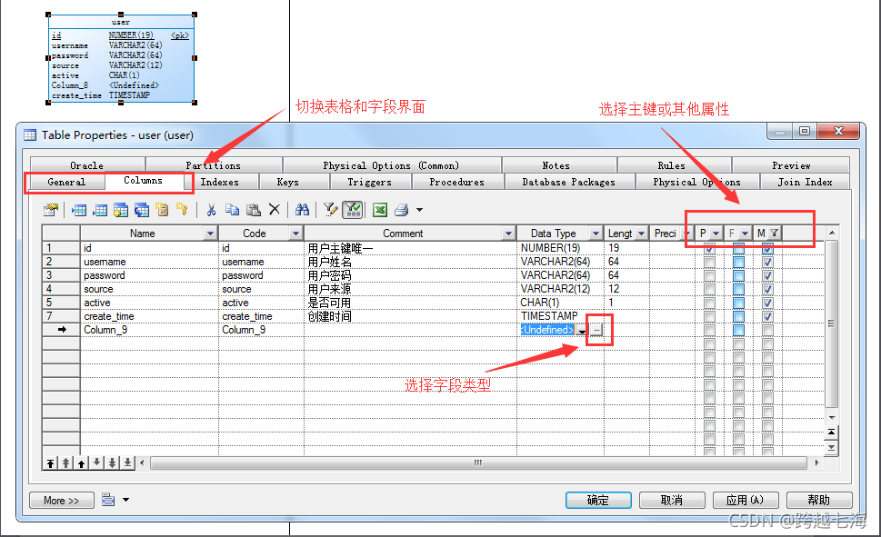881x537 pixels.
Task: Click the vertical scrollbar down arrow
Action: (832, 418)
